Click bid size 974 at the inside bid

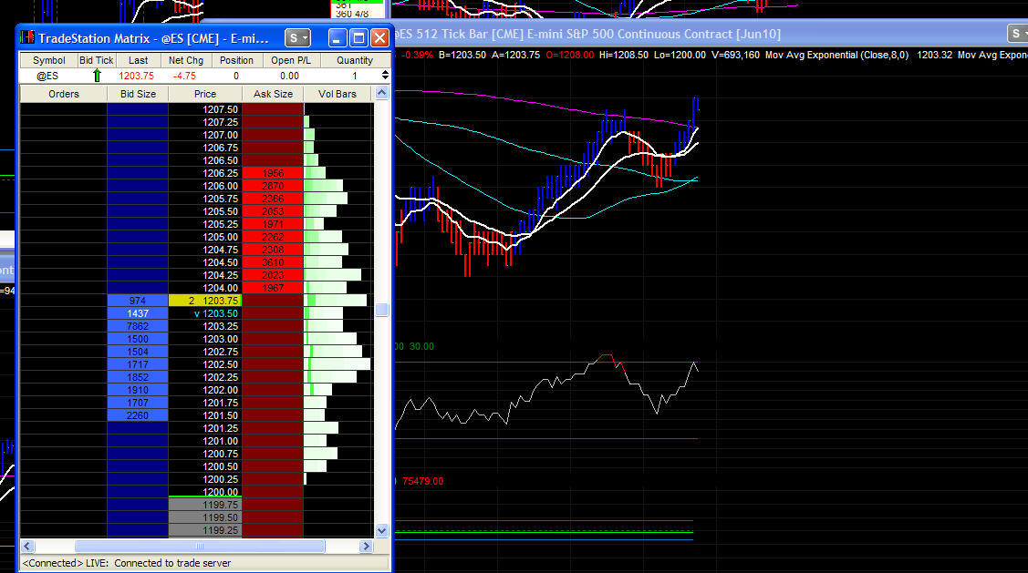(x=138, y=301)
